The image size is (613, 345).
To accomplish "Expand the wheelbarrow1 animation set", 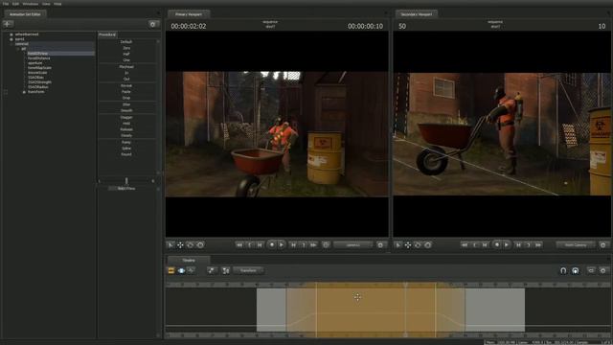I will [x=11, y=34].
